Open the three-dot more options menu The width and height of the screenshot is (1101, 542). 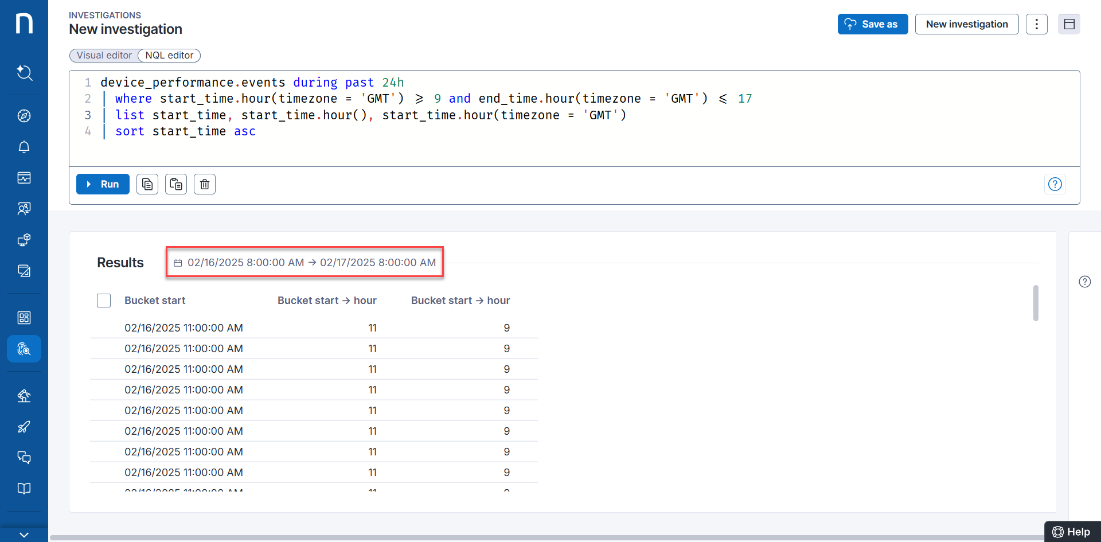tap(1036, 24)
